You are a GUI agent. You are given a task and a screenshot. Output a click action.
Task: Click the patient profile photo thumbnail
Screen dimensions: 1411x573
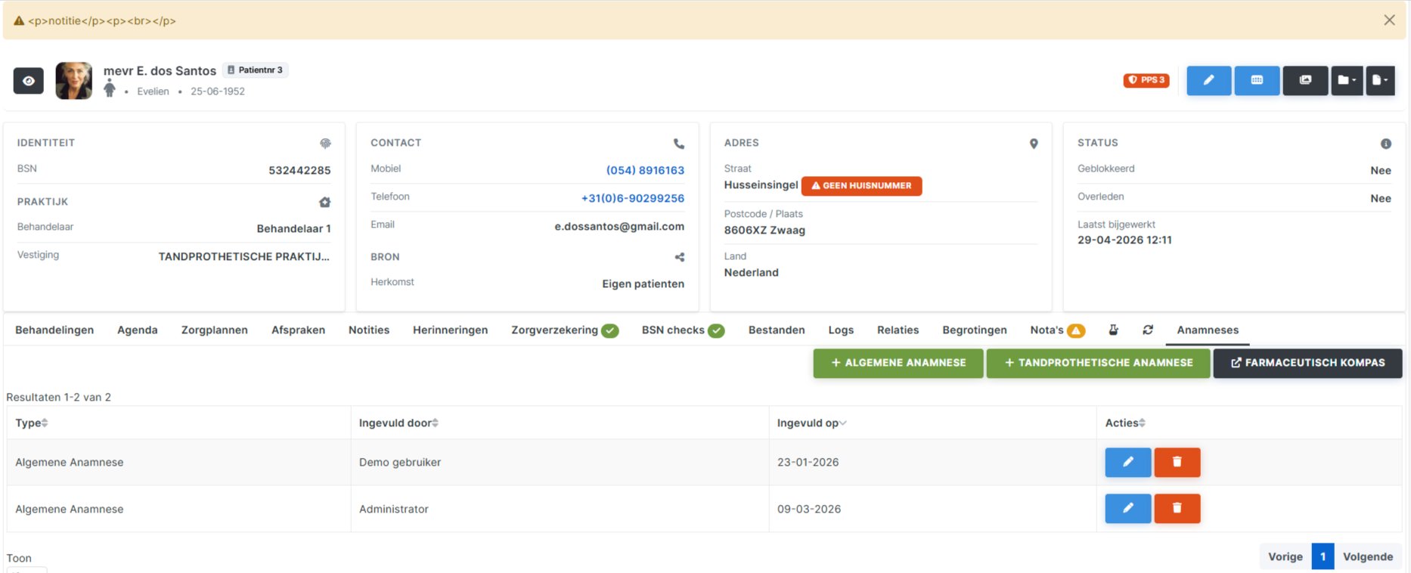[x=73, y=81]
